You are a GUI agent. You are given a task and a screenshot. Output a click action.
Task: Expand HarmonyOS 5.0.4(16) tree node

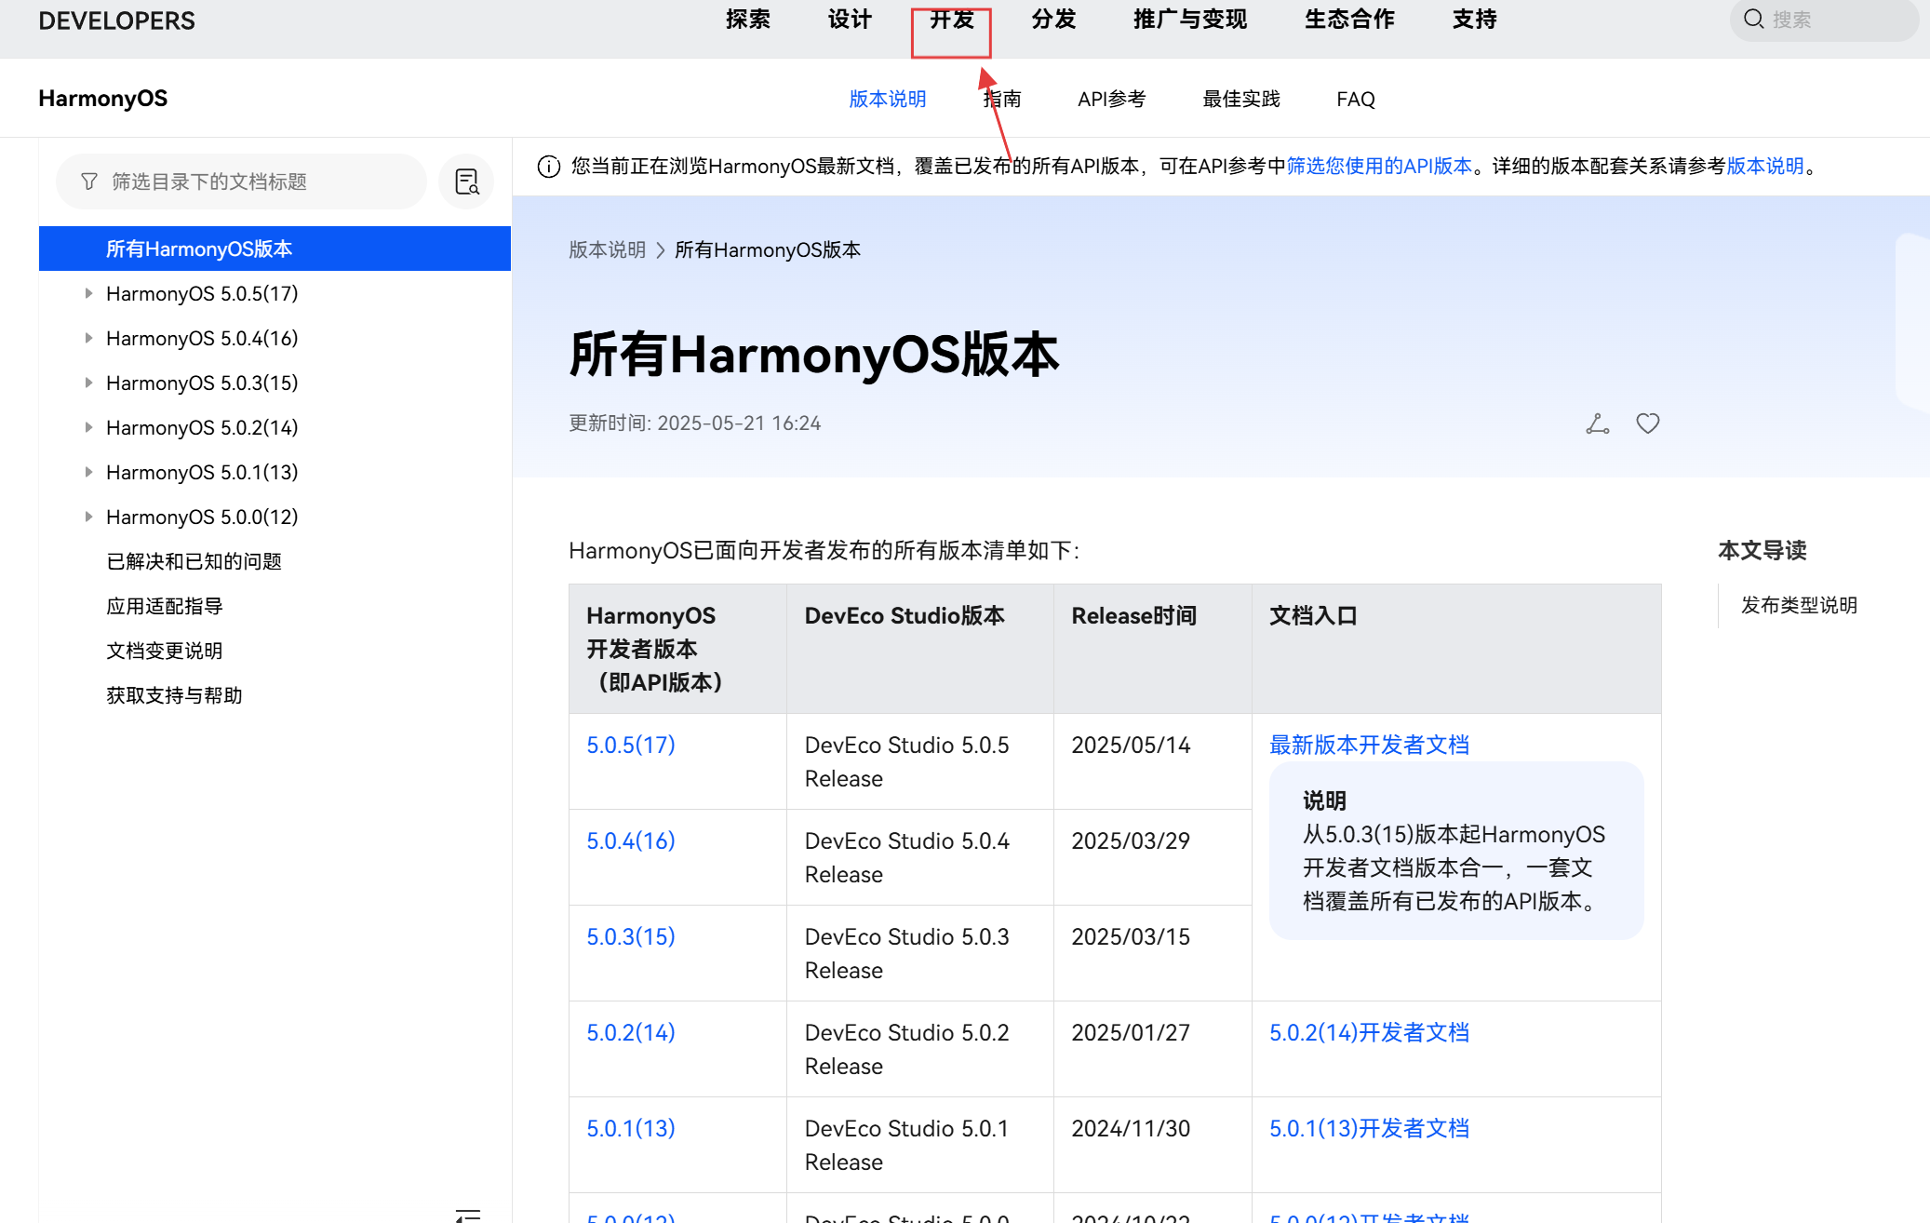tap(88, 338)
